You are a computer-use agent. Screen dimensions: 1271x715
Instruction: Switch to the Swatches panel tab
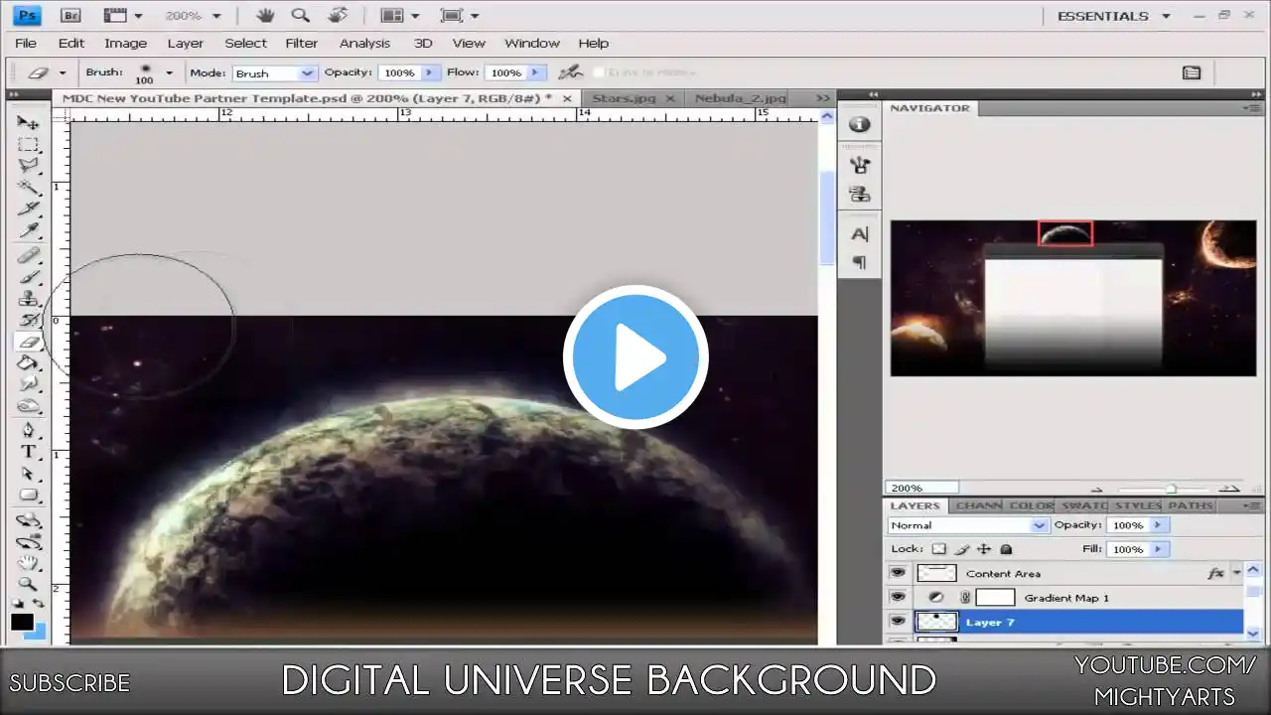pyautogui.click(x=1083, y=505)
